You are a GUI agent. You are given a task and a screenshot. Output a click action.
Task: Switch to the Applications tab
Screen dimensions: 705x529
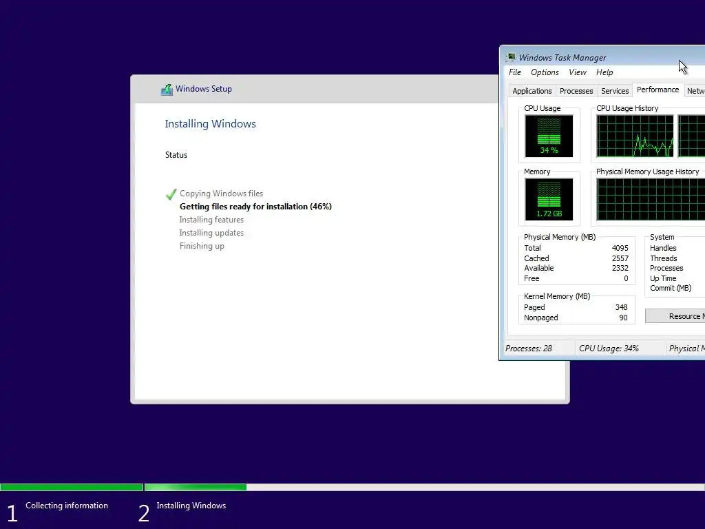[x=532, y=91]
